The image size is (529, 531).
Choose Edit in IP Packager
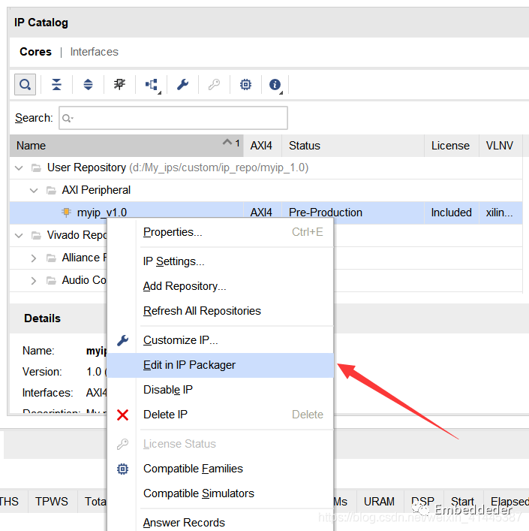click(189, 365)
